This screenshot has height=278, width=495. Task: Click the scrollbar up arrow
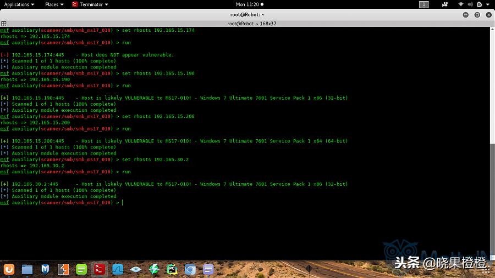click(x=492, y=29)
